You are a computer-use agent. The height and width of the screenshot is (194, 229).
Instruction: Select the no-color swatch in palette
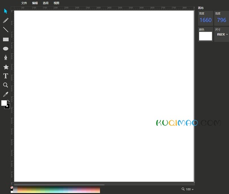[12, 187]
